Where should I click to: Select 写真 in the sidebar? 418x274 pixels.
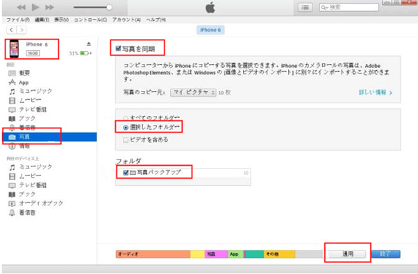tap(49, 137)
